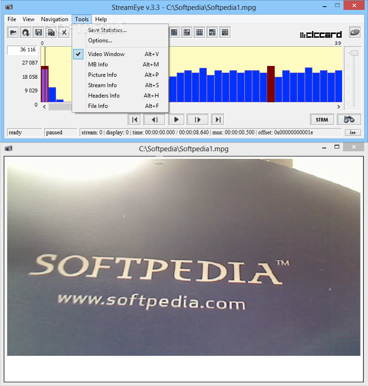Open the Navigation menu
Viewport: 368px width, 386px height.
[x=54, y=19]
